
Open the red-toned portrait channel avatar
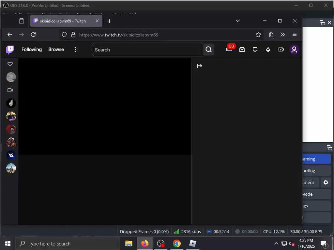(x=11, y=129)
